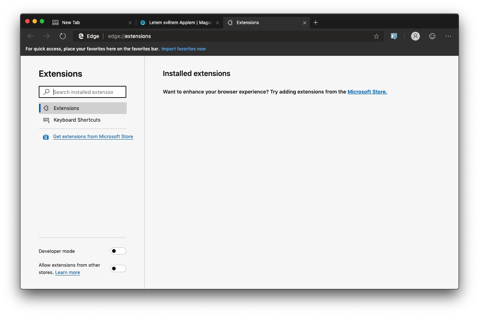Select the Extensions browser tab
This screenshot has width=479, height=316.
click(267, 23)
